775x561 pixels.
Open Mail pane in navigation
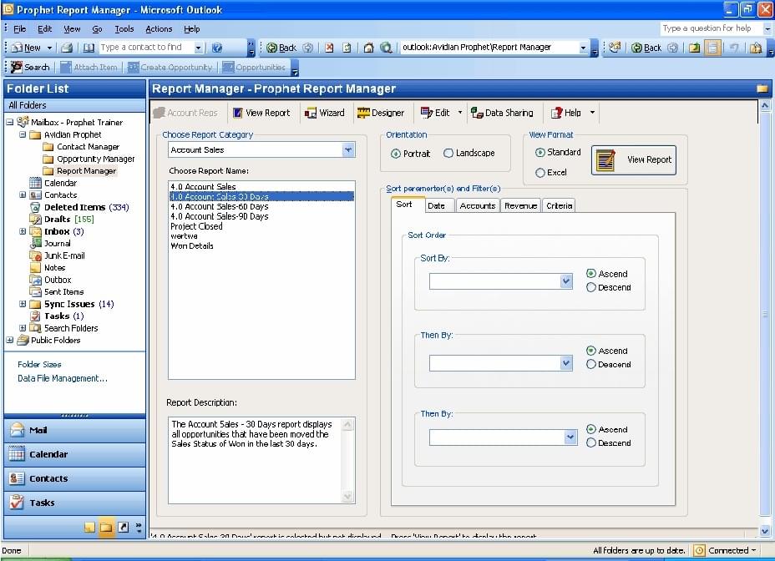(x=74, y=430)
